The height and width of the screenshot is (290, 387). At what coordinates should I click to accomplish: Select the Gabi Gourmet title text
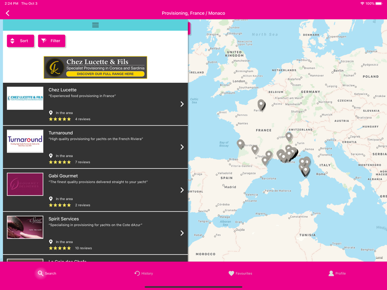coord(63,176)
